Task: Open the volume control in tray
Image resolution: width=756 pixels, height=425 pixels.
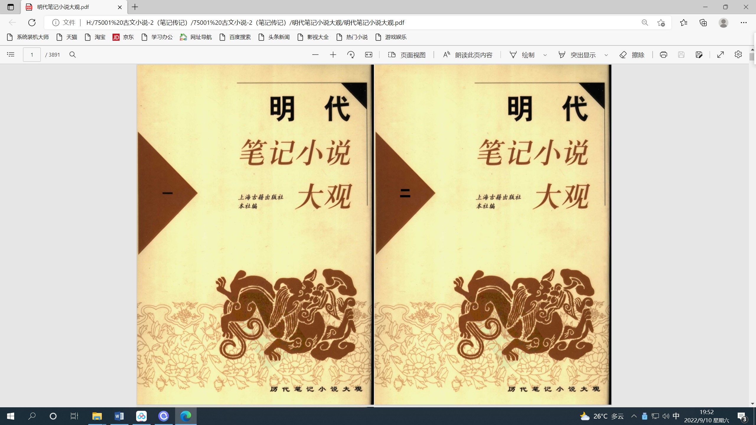Action: 666,416
